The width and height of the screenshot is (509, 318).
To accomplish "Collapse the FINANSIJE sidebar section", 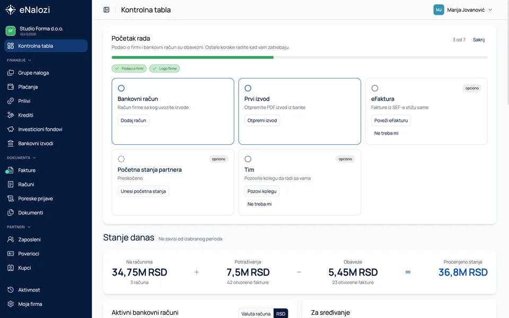I will [x=19, y=60].
